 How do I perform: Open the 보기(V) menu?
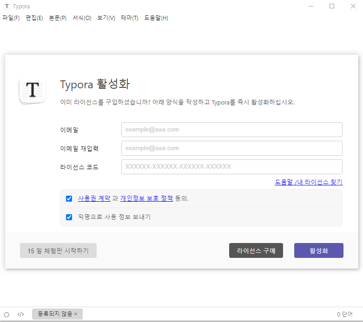click(106, 18)
